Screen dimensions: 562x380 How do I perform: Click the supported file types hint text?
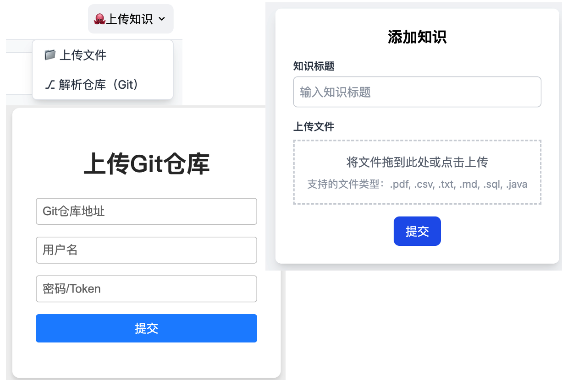click(x=417, y=185)
